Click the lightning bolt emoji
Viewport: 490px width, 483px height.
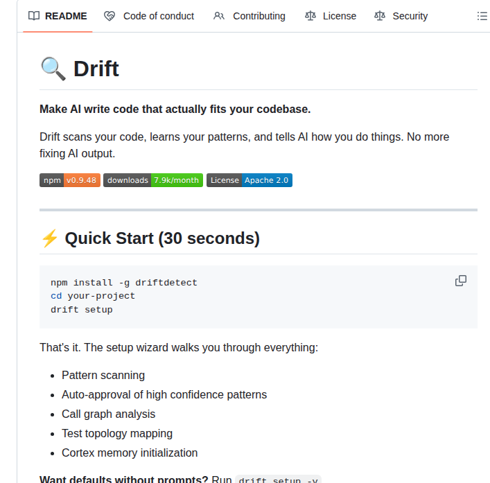[49, 238]
